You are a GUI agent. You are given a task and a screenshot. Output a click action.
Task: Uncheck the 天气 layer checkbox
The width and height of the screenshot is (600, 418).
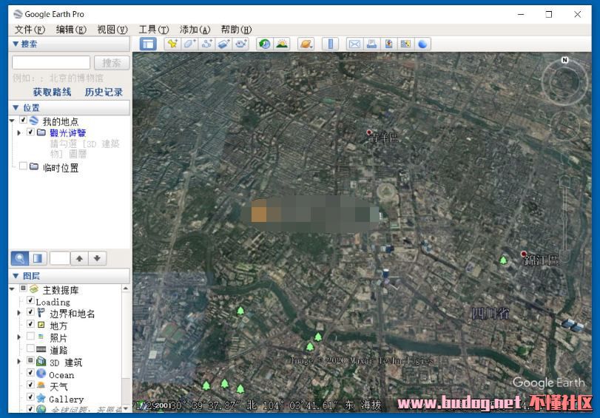pyautogui.click(x=30, y=385)
